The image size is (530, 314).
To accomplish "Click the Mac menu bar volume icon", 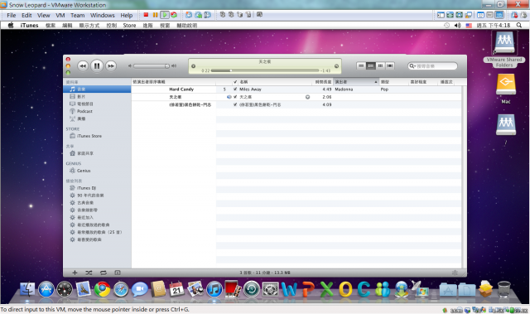I will (458, 26).
